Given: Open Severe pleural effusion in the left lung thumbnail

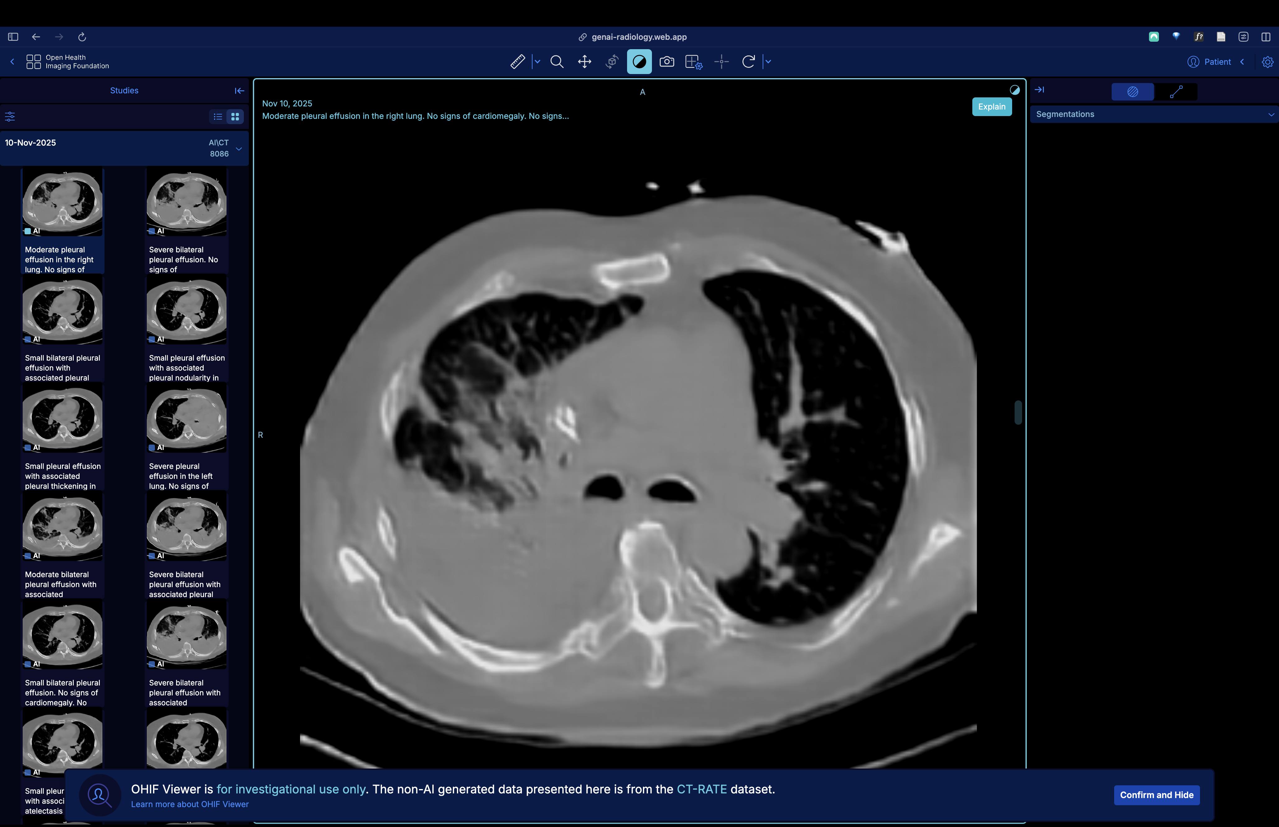Looking at the screenshot, I should click(x=187, y=419).
